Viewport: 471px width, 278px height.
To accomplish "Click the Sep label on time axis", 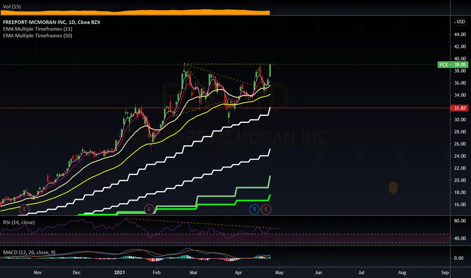I will point(445,272).
